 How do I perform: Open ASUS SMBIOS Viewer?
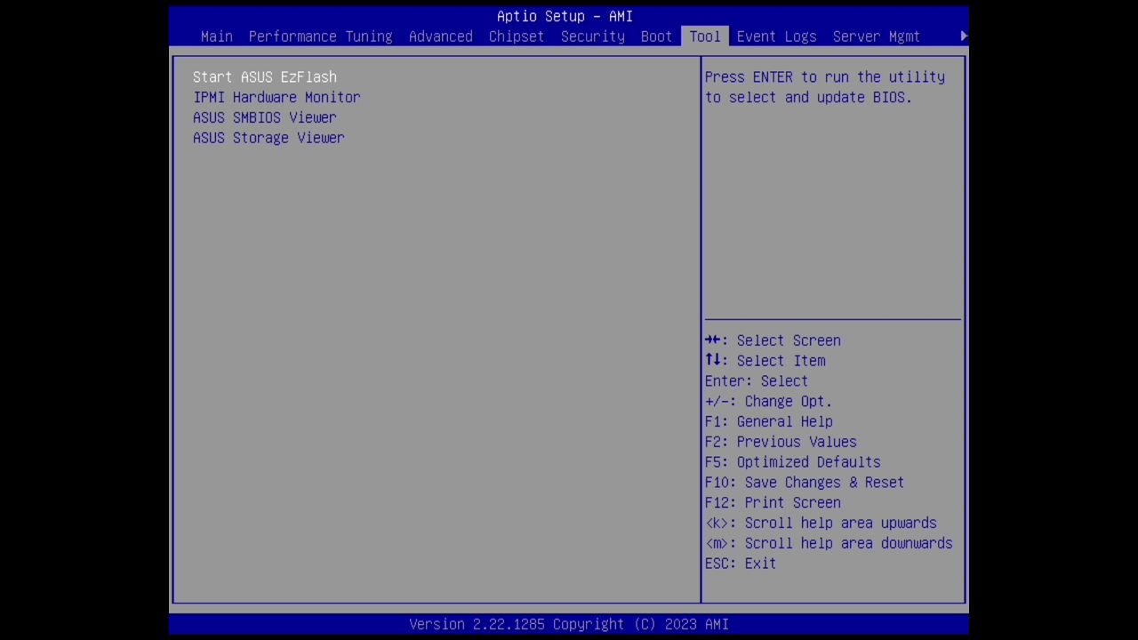264,117
